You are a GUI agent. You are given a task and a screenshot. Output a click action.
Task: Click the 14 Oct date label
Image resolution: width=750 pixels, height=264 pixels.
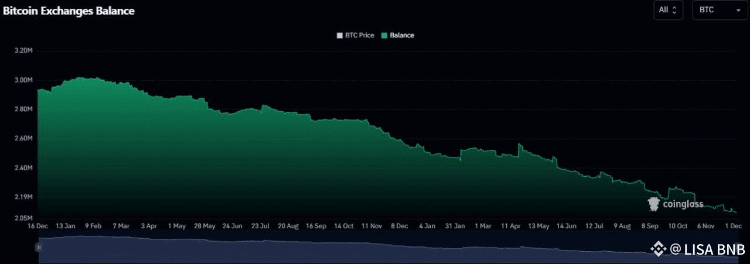coord(344,226)
